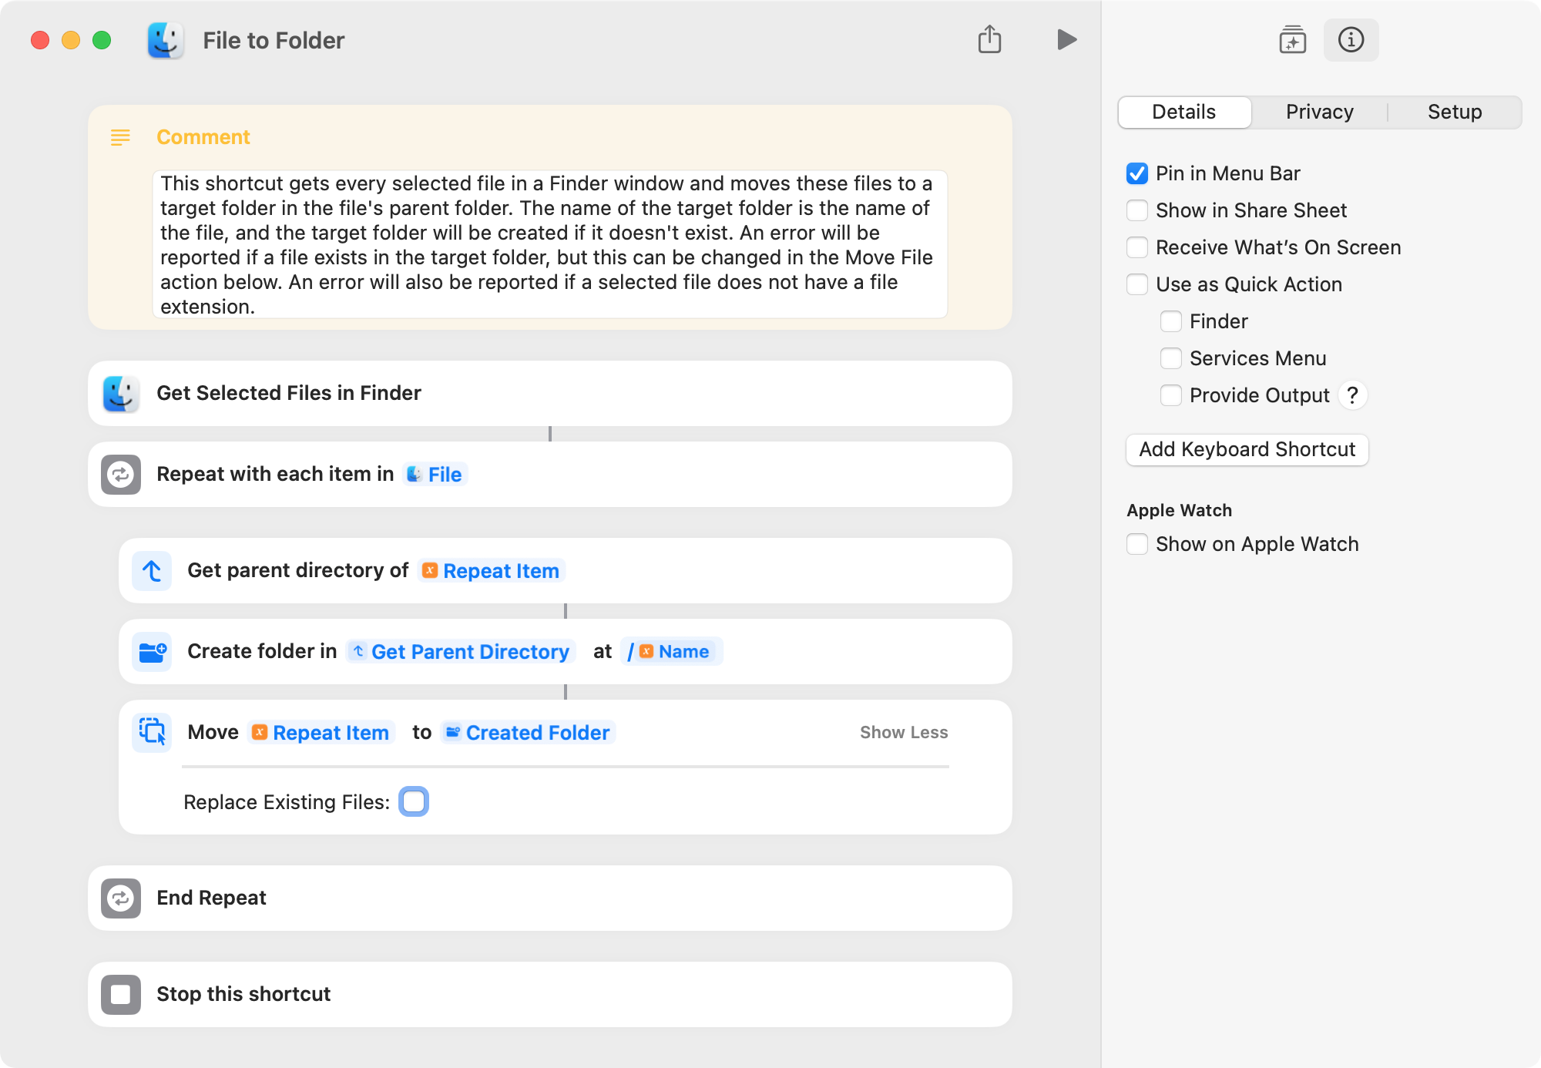The width and height of the screenshot is (1541, 1068).
Task: Select Get Parent Directory variable token
Action: tap(461, 652)
